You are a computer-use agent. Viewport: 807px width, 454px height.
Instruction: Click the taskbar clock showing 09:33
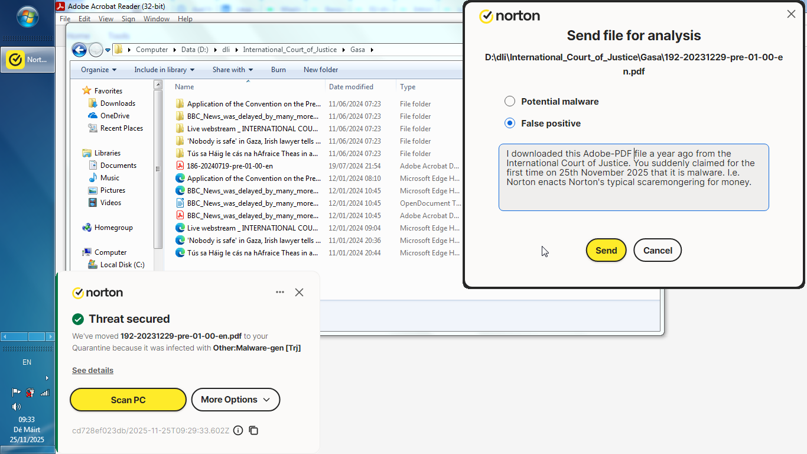point(27,429)
